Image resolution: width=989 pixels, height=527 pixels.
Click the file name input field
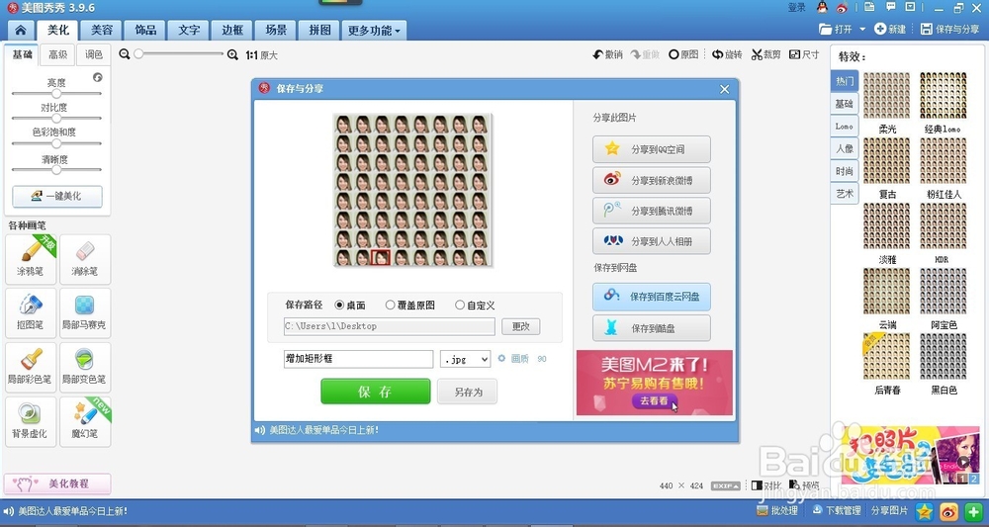[358, 359]
